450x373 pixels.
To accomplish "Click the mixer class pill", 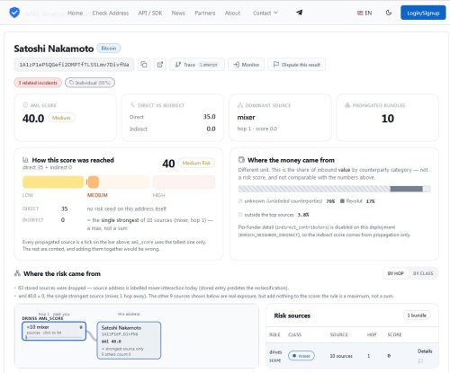I will (x=301, y=356).
